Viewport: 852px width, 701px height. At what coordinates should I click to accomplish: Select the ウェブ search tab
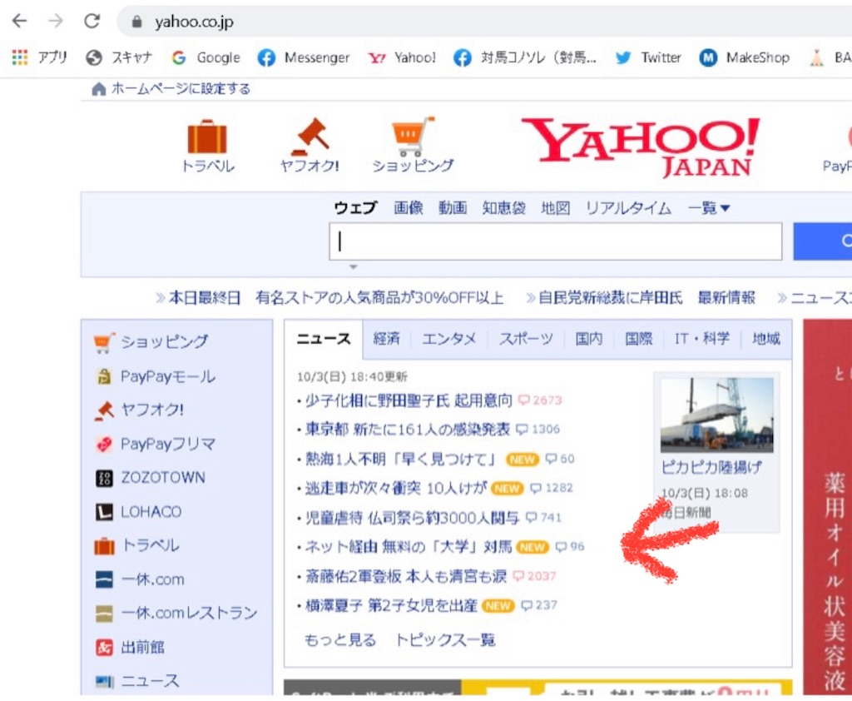tap(355, 208)
